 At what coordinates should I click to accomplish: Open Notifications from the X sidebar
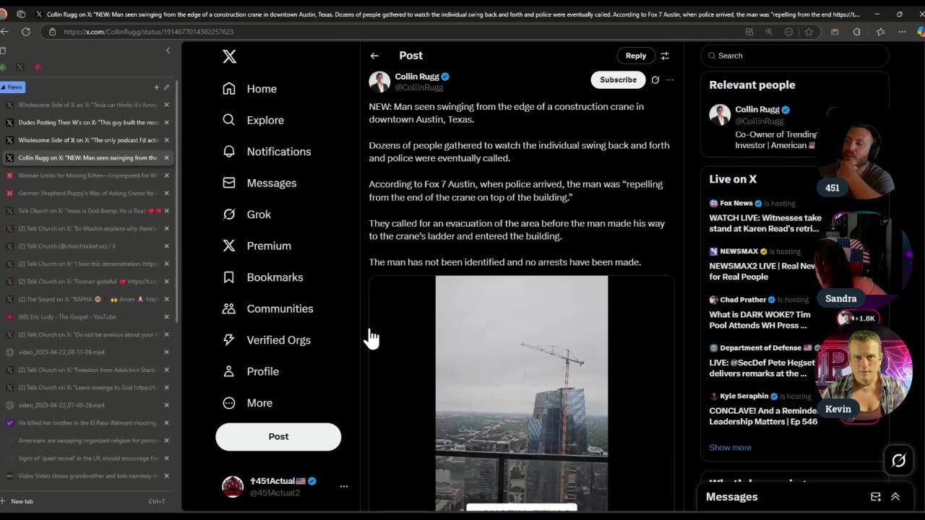[267, 152]
